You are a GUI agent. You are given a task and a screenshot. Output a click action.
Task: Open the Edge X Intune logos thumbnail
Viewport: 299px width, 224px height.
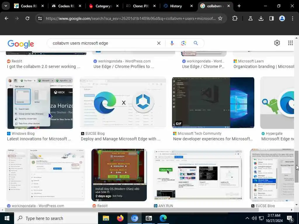123,103
